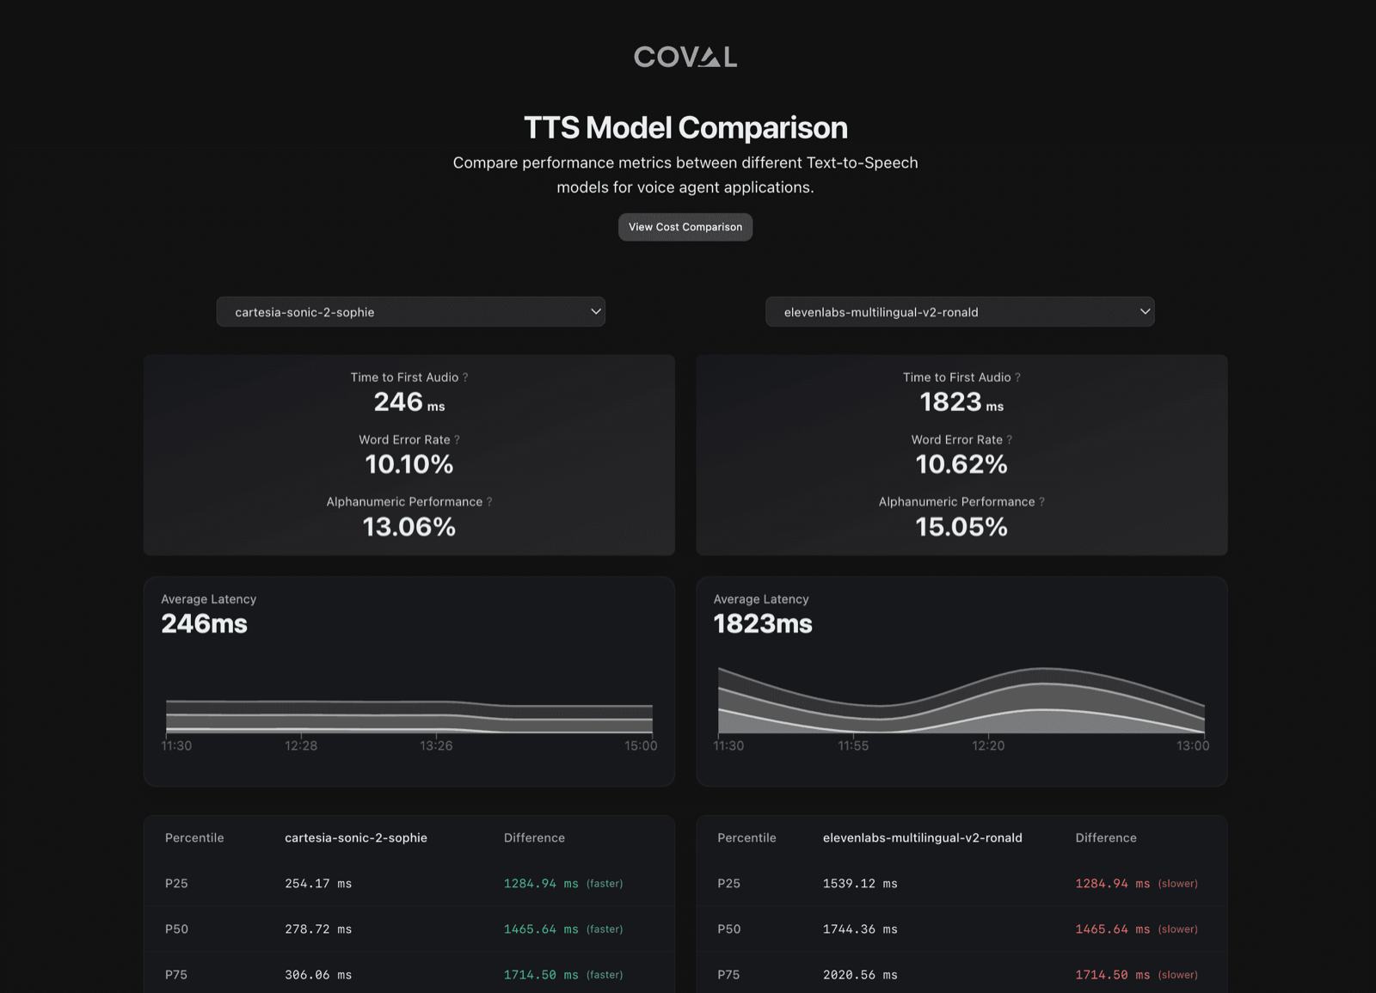Screen dimensions: 1376x993
Task: Click the TTS Model Comparison heading
Action: pos(685,127)
